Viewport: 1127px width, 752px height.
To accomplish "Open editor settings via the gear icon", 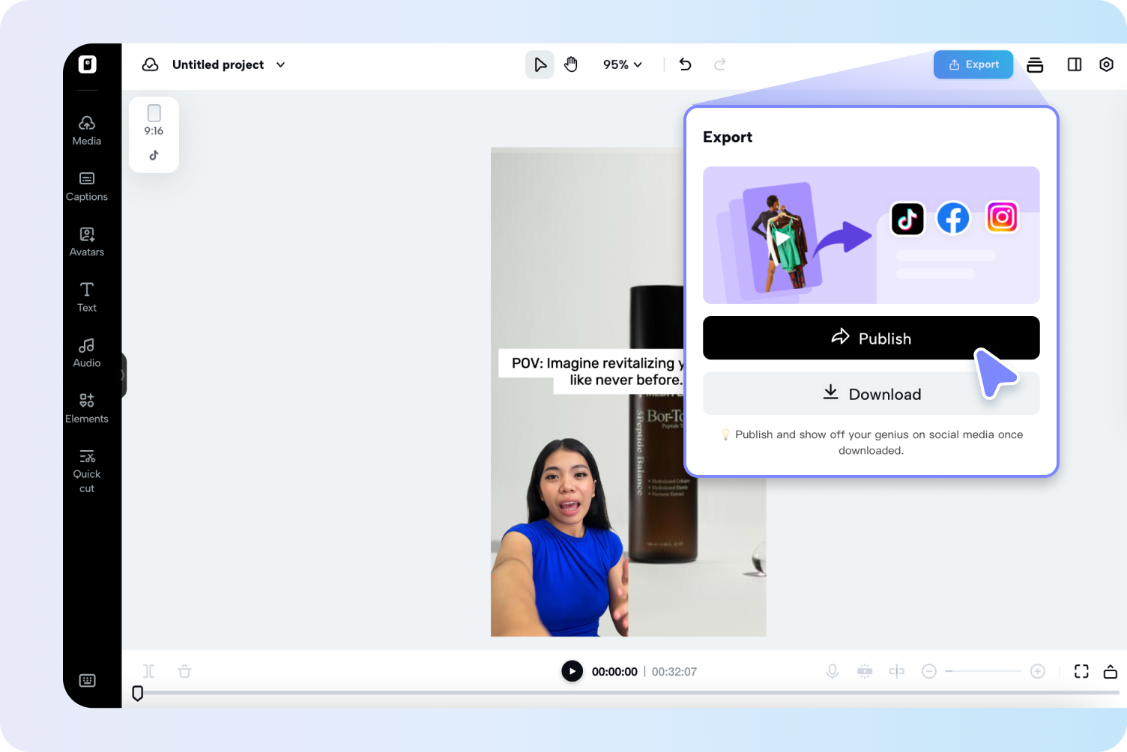I will pos(1106,64).
